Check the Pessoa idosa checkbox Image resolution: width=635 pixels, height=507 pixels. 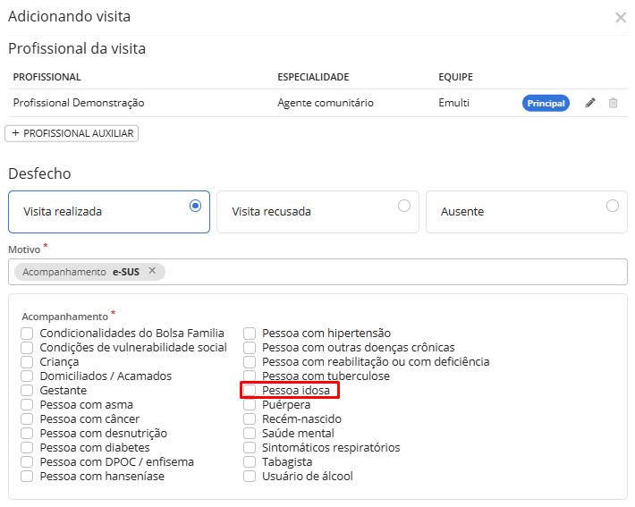point(250,391)
